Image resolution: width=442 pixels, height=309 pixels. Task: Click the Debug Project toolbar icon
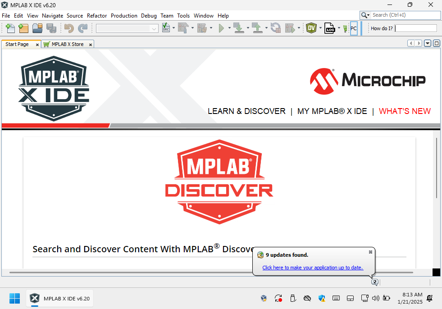(290, 28)
